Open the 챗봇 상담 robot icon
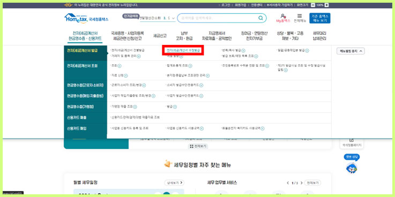The width and height of the screenshot is (395, 197). click(352, 168)
